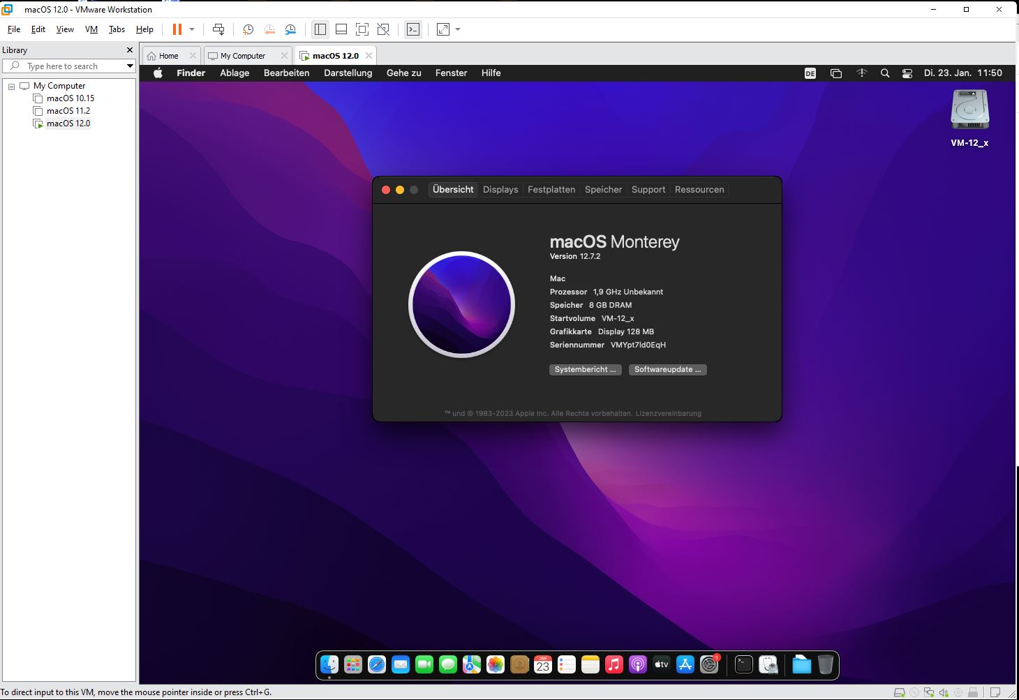Open the power options dropdown beside the pause button
Viewport: 1019px width, 700px height.
(x=192, y=29)
